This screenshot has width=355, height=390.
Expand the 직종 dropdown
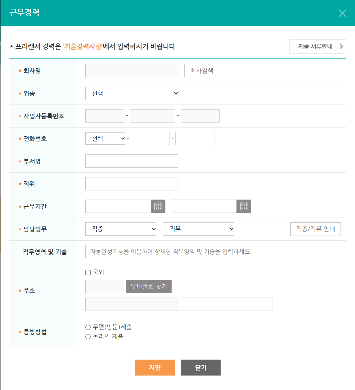[121, 229]
